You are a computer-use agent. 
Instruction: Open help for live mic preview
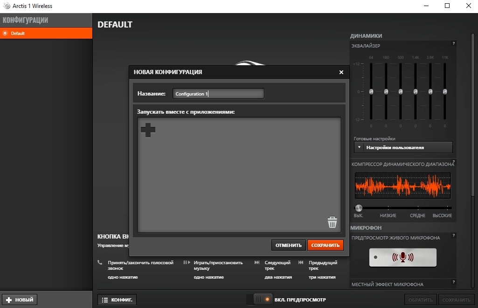pos(454,235)
